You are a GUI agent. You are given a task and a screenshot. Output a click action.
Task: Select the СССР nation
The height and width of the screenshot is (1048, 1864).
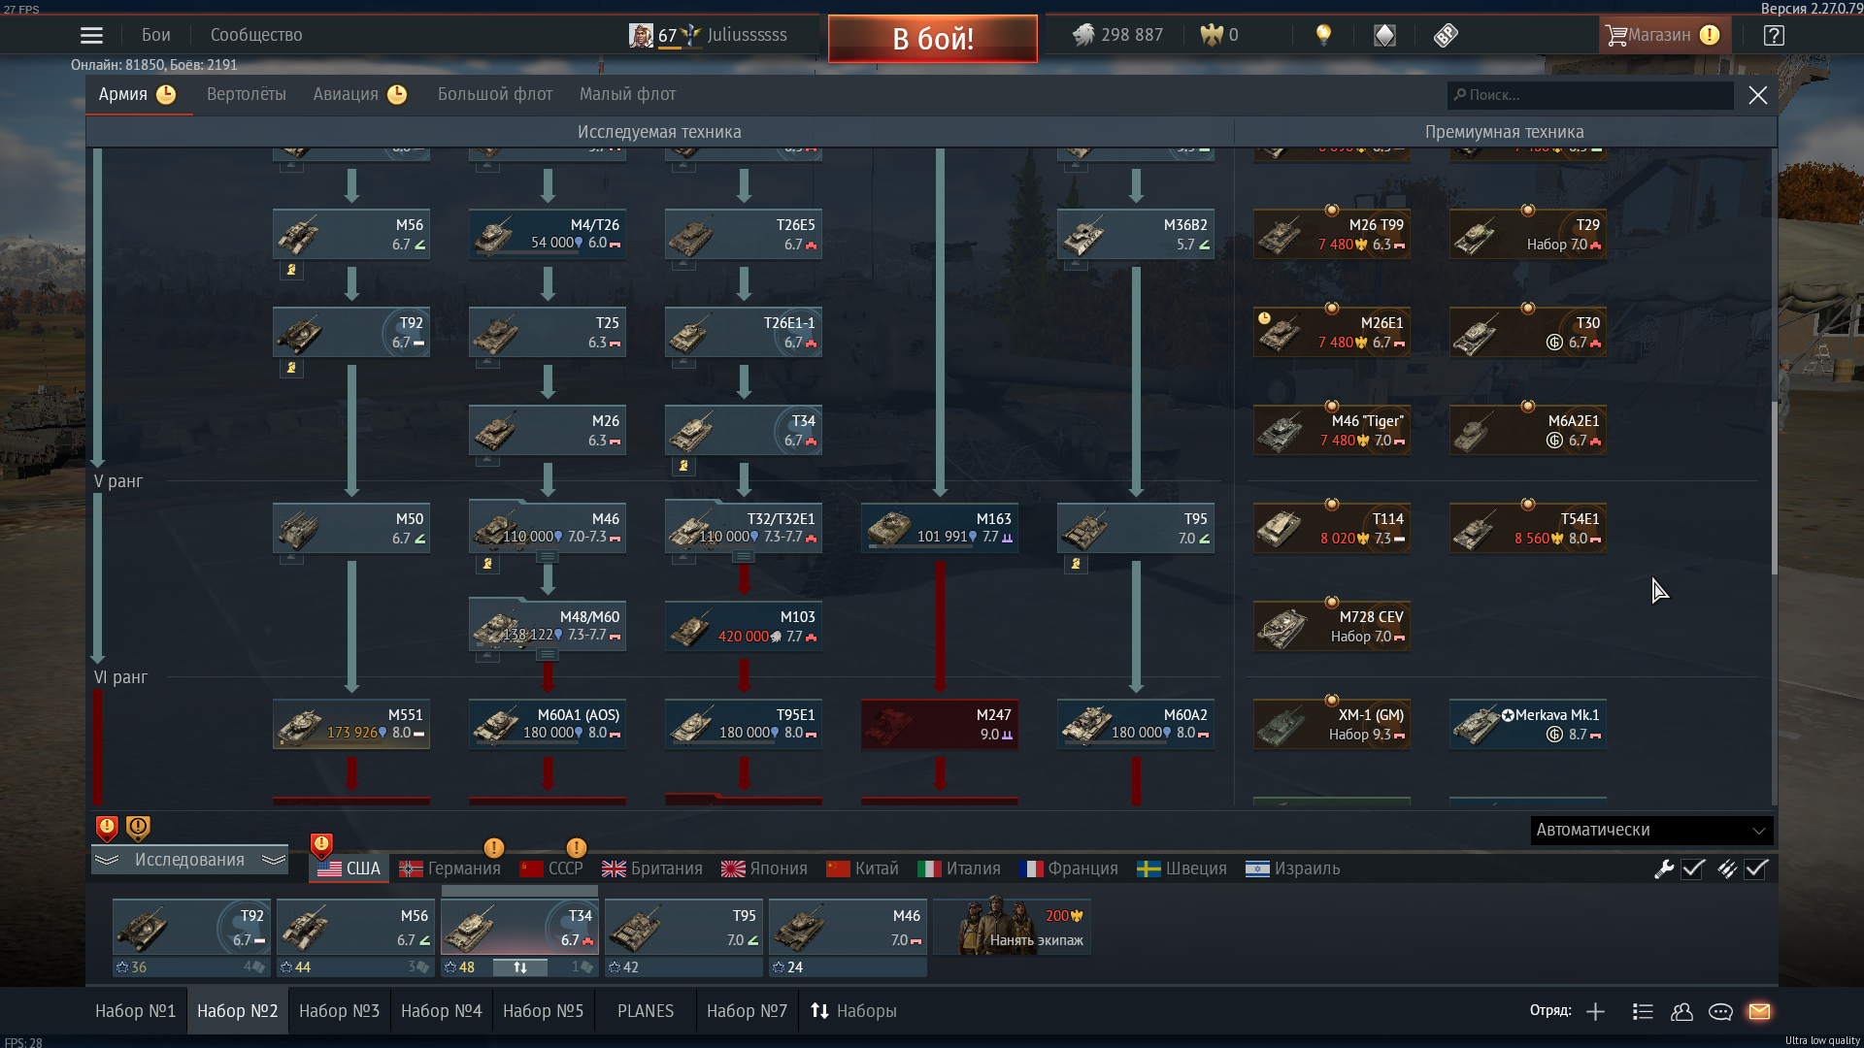[x=551, y=868]
